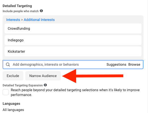
Task: Open Browse in the targeting search box
Action: tap(134, 65)
